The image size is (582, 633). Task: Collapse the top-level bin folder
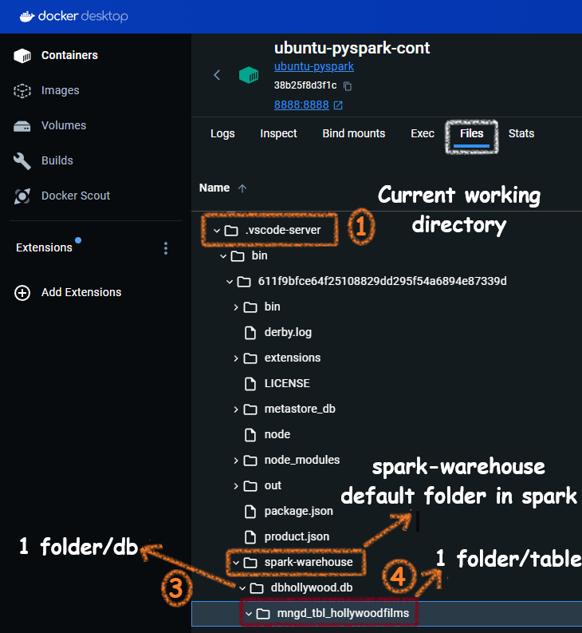coord(223,256)
